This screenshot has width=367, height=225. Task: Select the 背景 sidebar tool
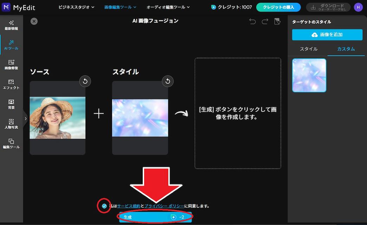click(11, 104)
